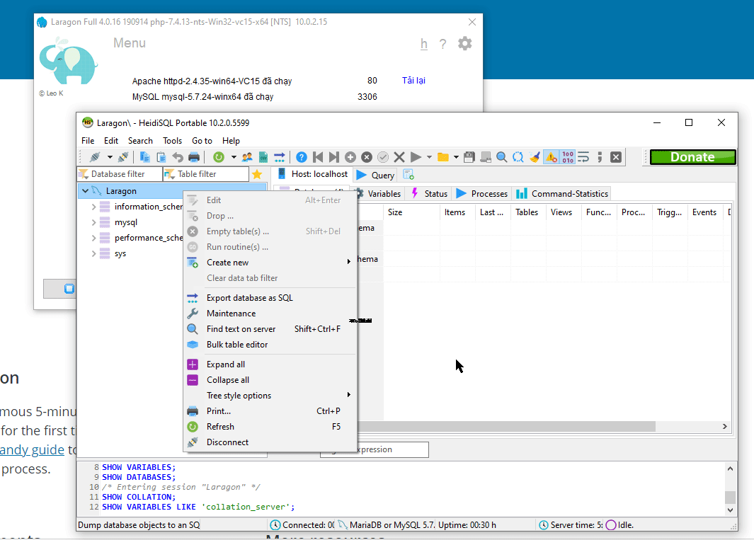
Task: Open the dropdown arrow beside the folder icon
Action: pos(456,156)
